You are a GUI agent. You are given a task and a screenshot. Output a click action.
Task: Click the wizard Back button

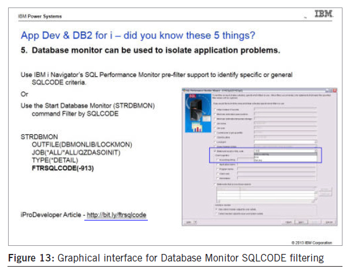tap(288, 222)
